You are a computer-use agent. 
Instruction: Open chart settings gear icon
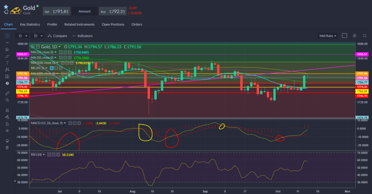tap(355, 36)
